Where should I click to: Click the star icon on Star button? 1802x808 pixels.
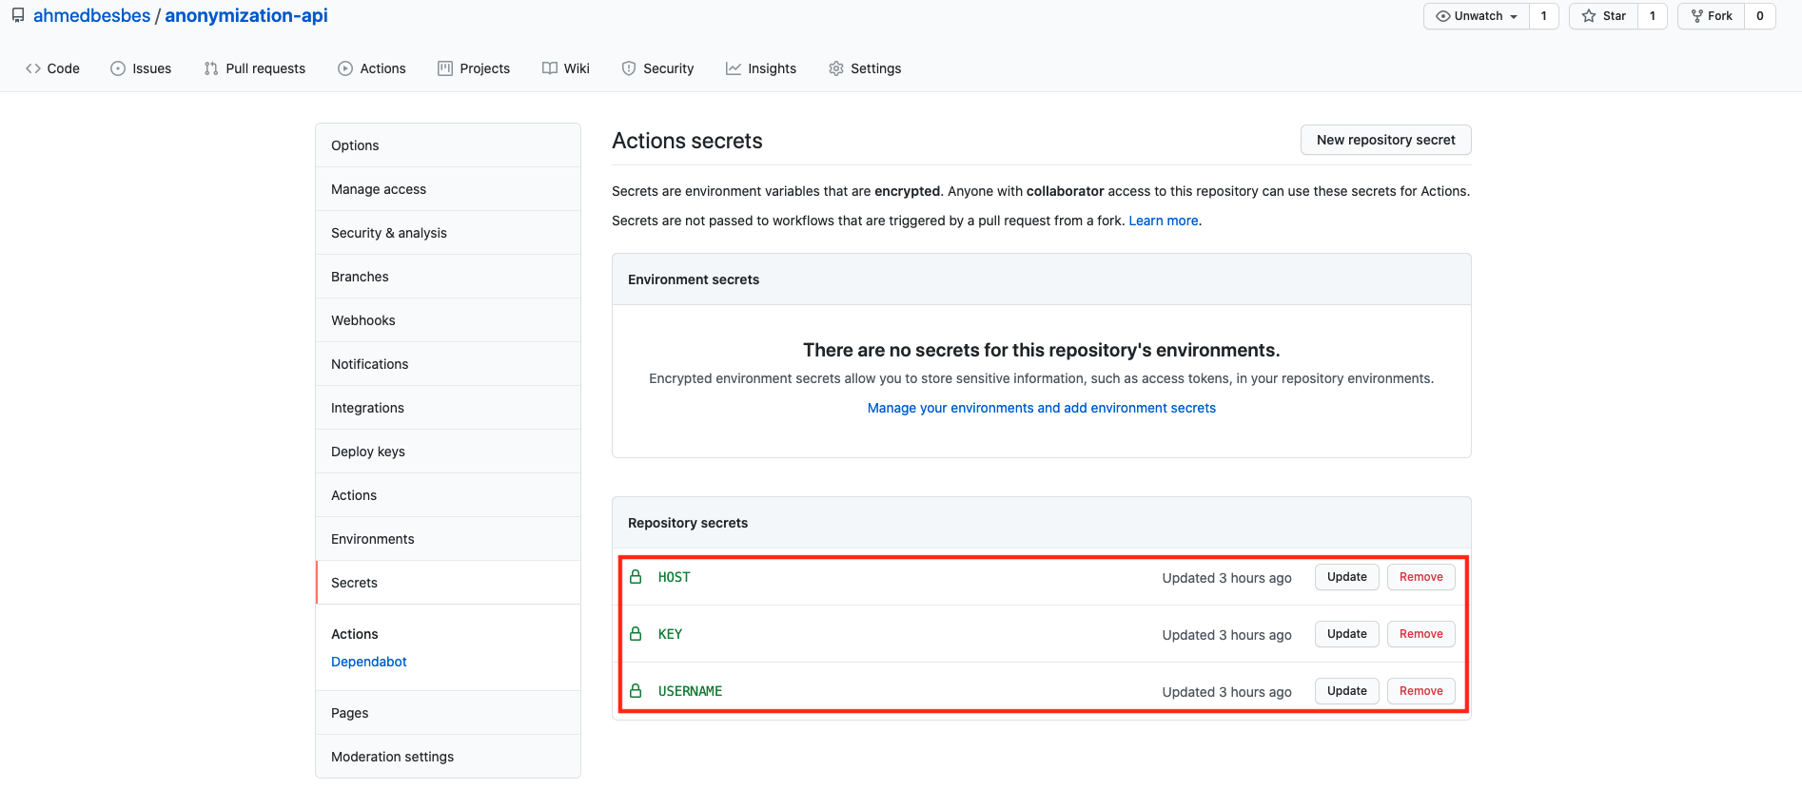click(1589, 16)
